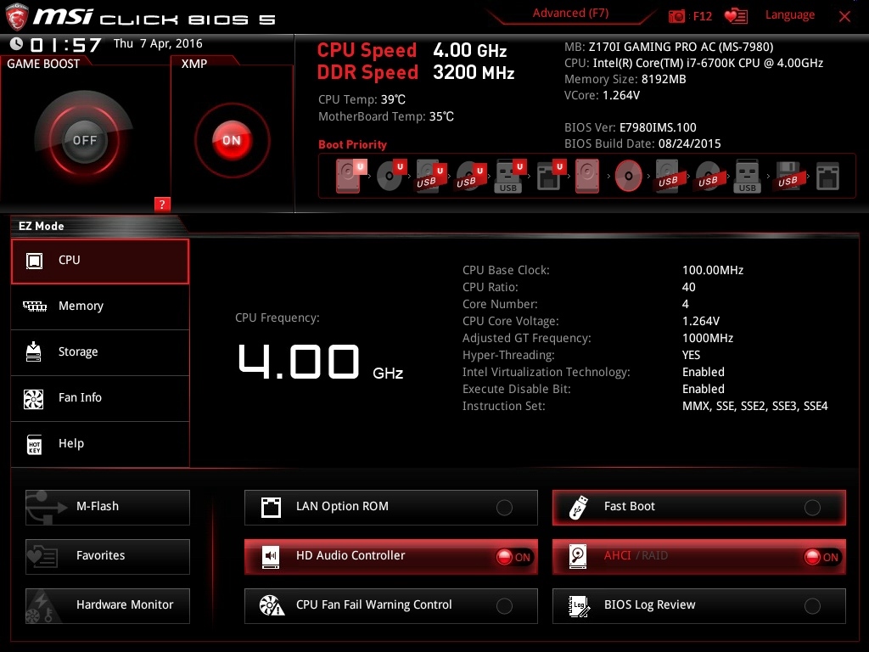Screen dimensions: 869x652
Task: Enable LAN Option ROM
Action: [x=504, y=508]
